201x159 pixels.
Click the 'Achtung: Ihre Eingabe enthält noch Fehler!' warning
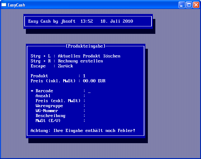tap(83, 131)
